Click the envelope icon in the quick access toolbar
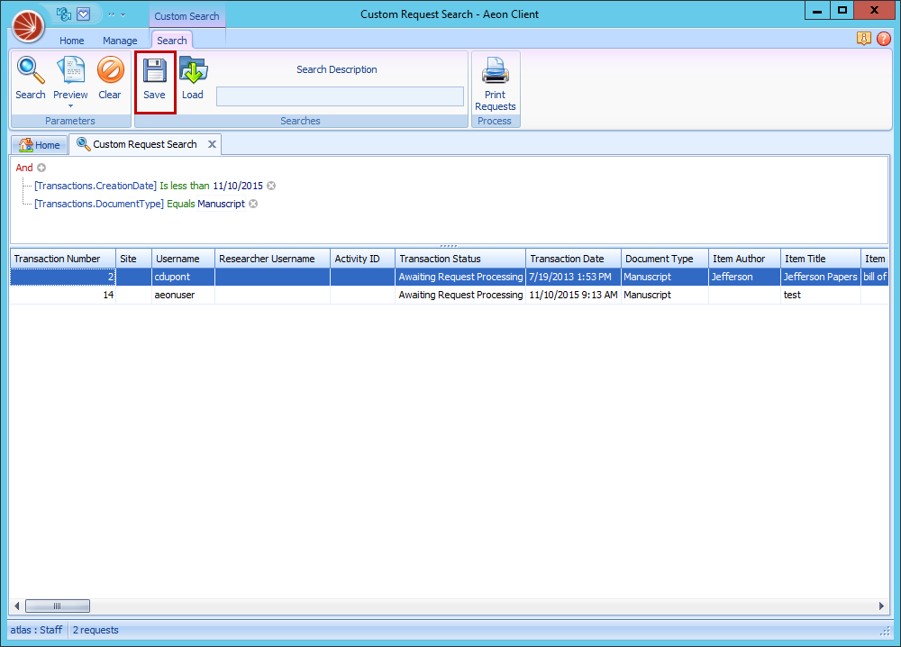 (82, 14)
